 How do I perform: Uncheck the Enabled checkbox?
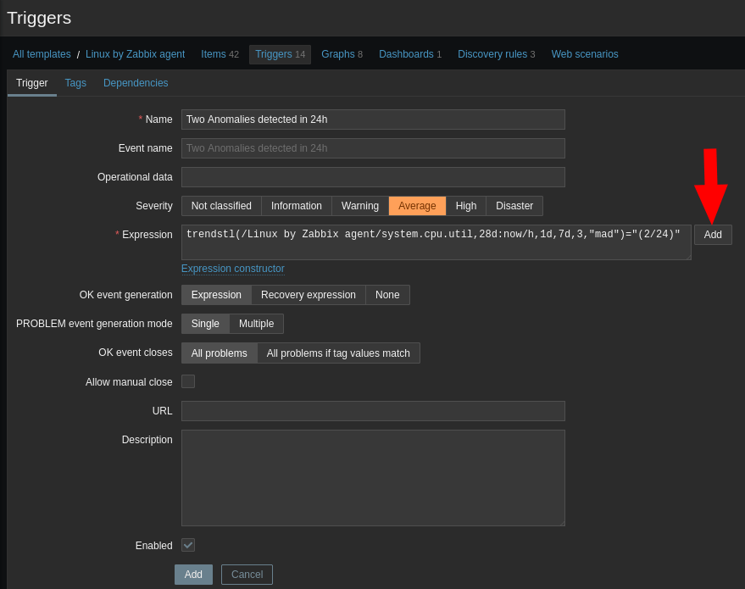[187, 545]
